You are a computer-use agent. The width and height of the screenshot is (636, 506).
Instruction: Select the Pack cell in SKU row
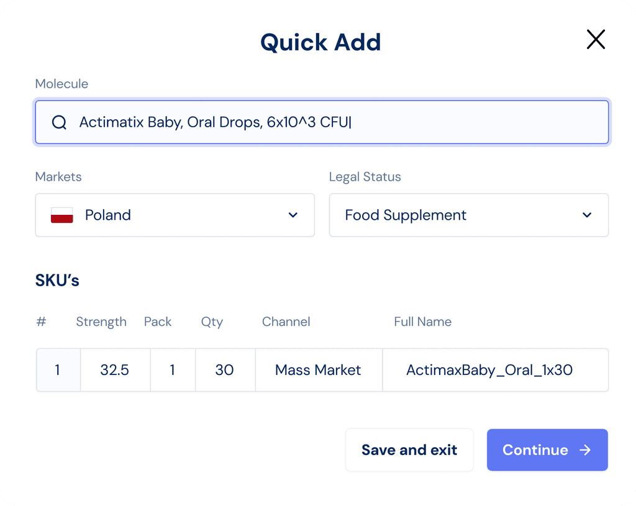(172, 370)
